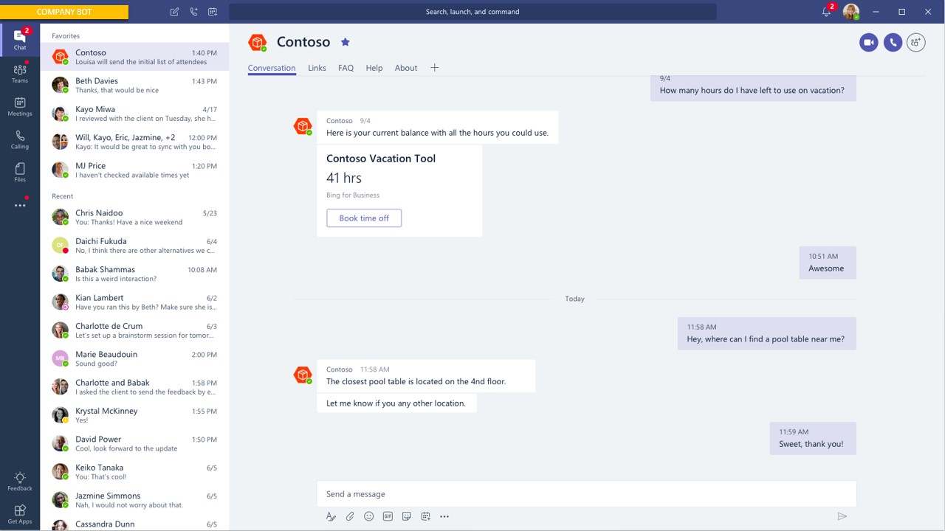945x531 pixels.
Task: Open Charlotte and Babak group chat
Action: click(x=134, y=386)
